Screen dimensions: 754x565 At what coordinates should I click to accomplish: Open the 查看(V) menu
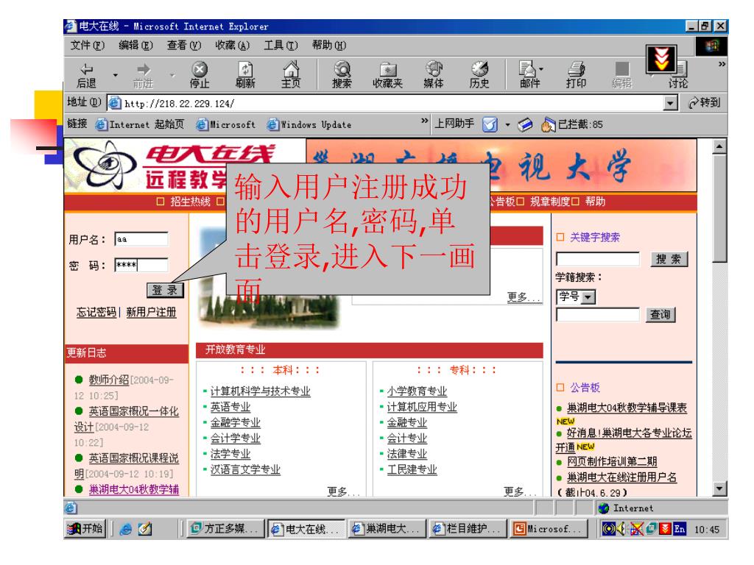[183, 46]
